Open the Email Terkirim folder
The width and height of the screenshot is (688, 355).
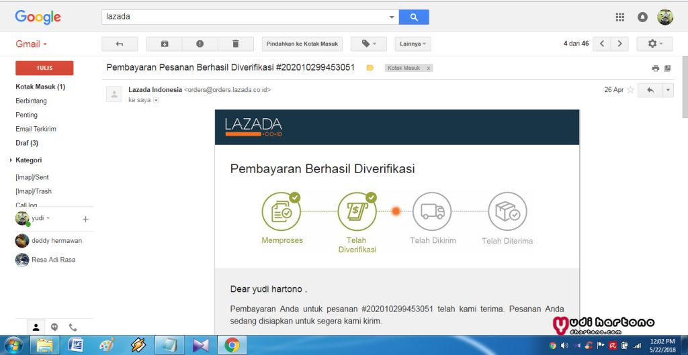tap(36, 129)
